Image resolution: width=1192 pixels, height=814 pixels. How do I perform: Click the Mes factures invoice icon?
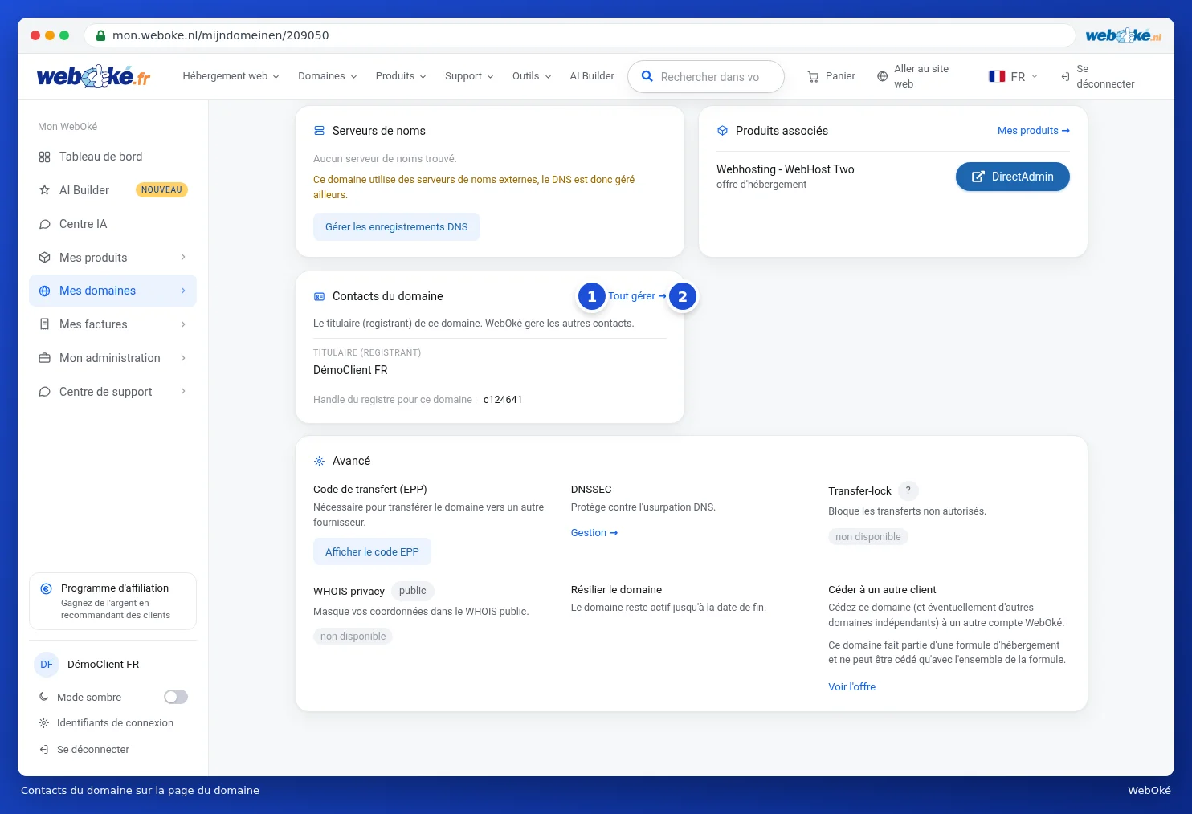(44, 324)
